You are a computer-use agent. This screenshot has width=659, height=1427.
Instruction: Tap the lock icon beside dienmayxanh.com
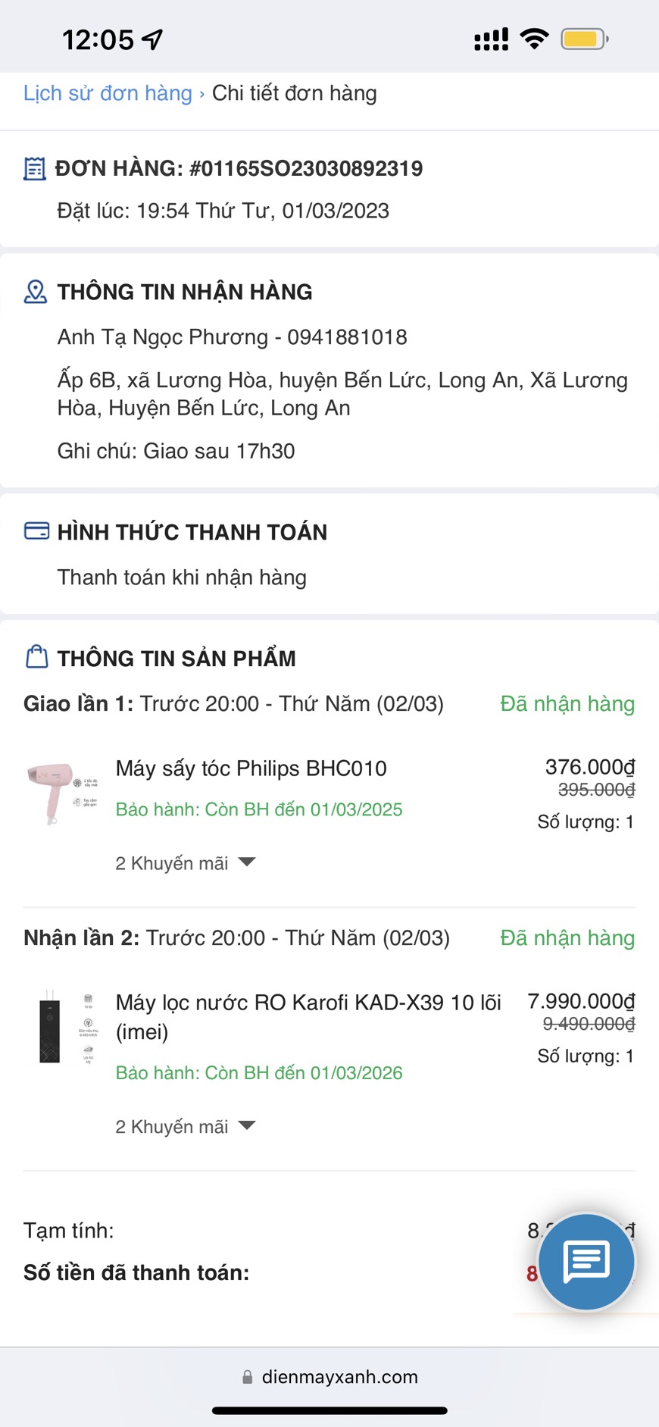click(x=247, y=1377)
